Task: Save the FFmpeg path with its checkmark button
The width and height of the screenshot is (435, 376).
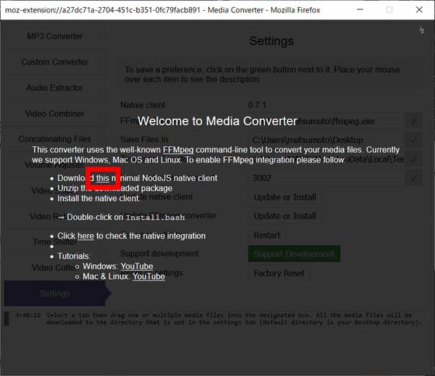Action: tap(413, 121)
